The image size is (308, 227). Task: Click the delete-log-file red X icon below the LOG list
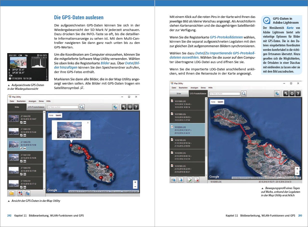tap(197, 179)
